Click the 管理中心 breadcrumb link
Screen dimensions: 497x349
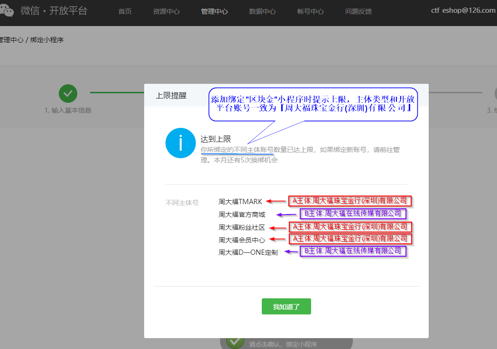pos(11,40)
